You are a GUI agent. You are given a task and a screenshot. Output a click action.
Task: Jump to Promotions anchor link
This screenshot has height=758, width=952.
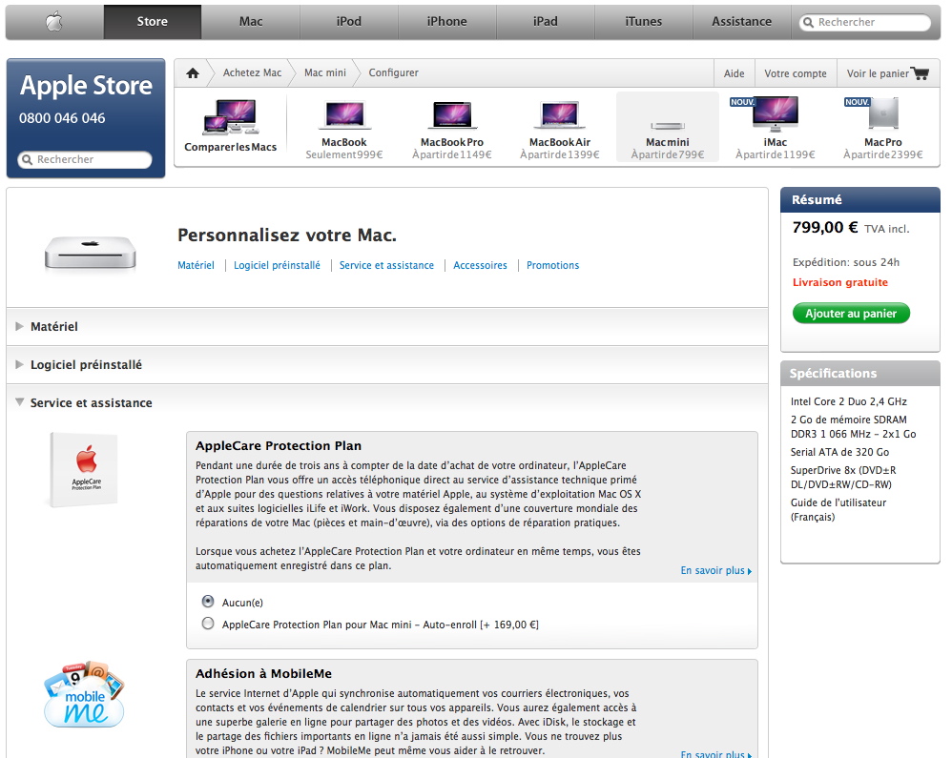(552, 265)
